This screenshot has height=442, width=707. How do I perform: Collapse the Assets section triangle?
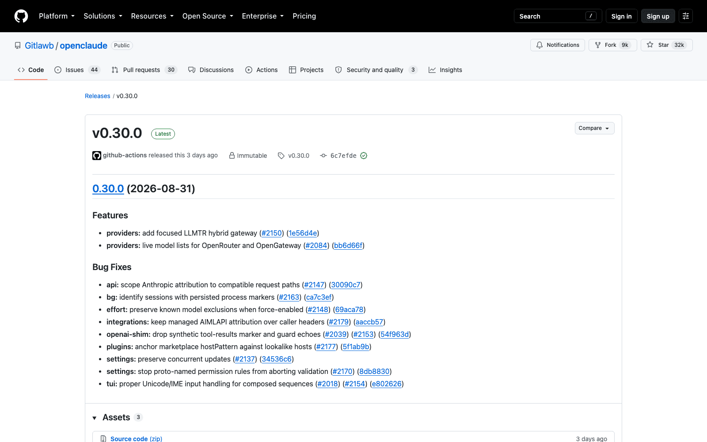[95, 418]
